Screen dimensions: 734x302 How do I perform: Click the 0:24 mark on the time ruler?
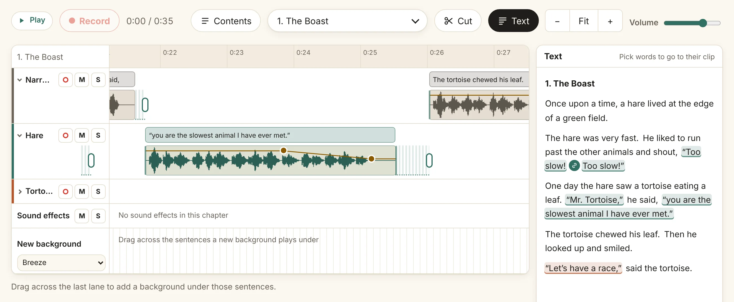click(303, 53)
